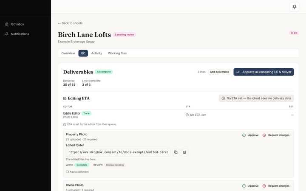The image size is (306, 191).
Task: Click the 3 of 3 lines complete value
Action: click(x=86, y=85)
